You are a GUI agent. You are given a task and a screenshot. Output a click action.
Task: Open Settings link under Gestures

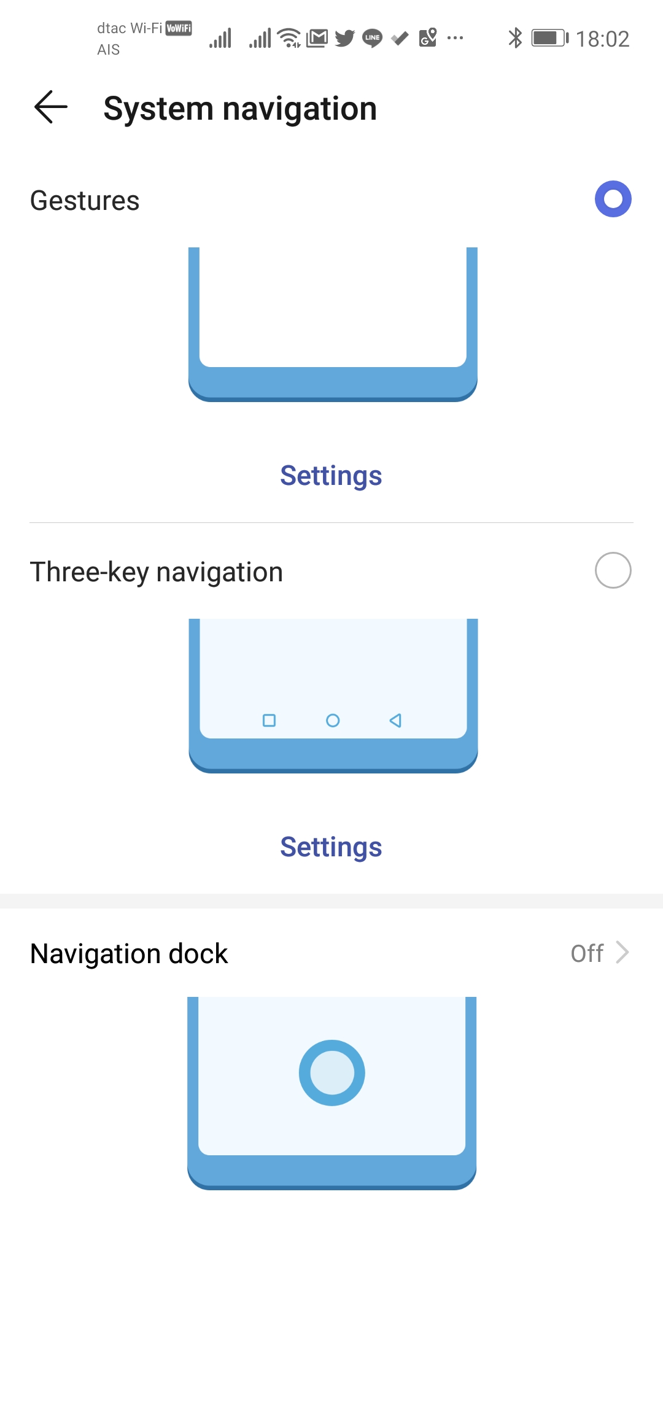pos(331,476)
